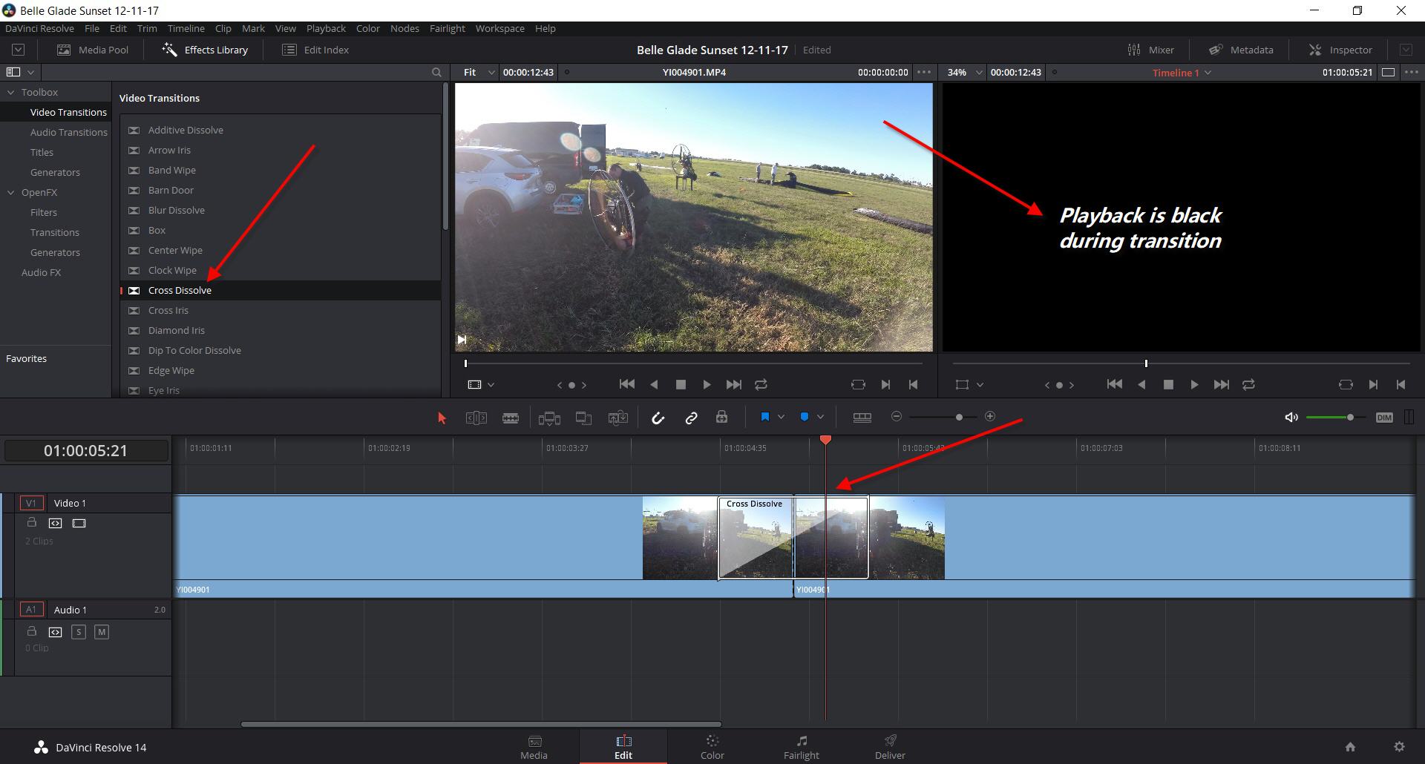The height and width of the screenshot is (764, 1425).
Task: Select the Cross Dissolve transition on timeline
Action: pyautogui.click(x=793, y=538)
